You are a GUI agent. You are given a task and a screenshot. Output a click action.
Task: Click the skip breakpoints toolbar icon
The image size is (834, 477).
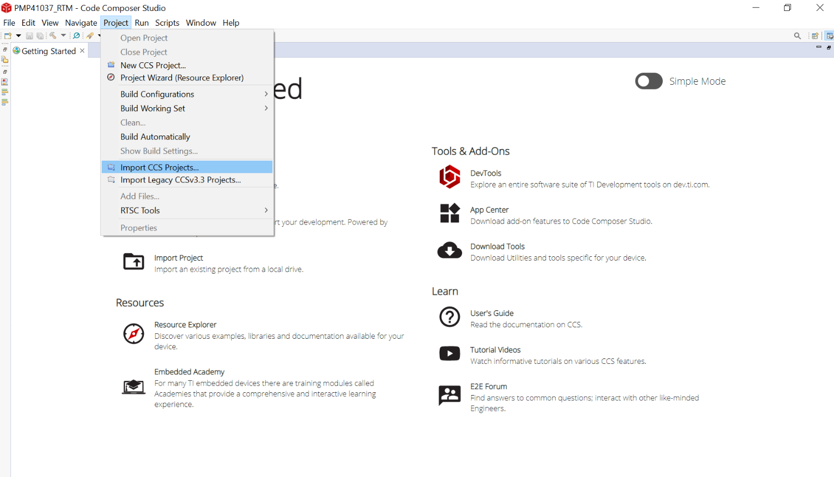tap(77, 36)
